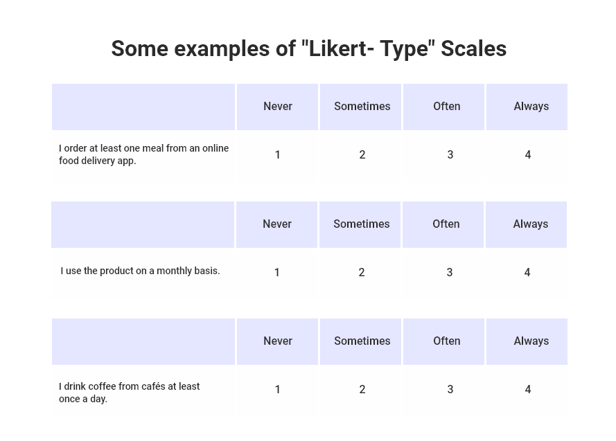Pick rating 3 for café coffee statement

click(450, 390)
